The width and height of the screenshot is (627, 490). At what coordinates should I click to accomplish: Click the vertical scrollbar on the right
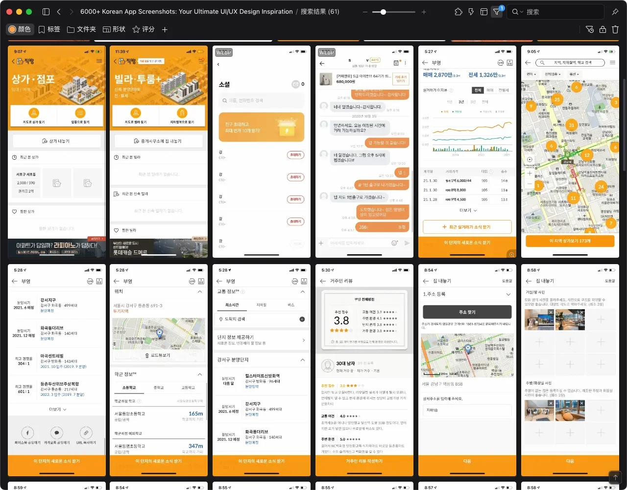click(x=625, y=125)
